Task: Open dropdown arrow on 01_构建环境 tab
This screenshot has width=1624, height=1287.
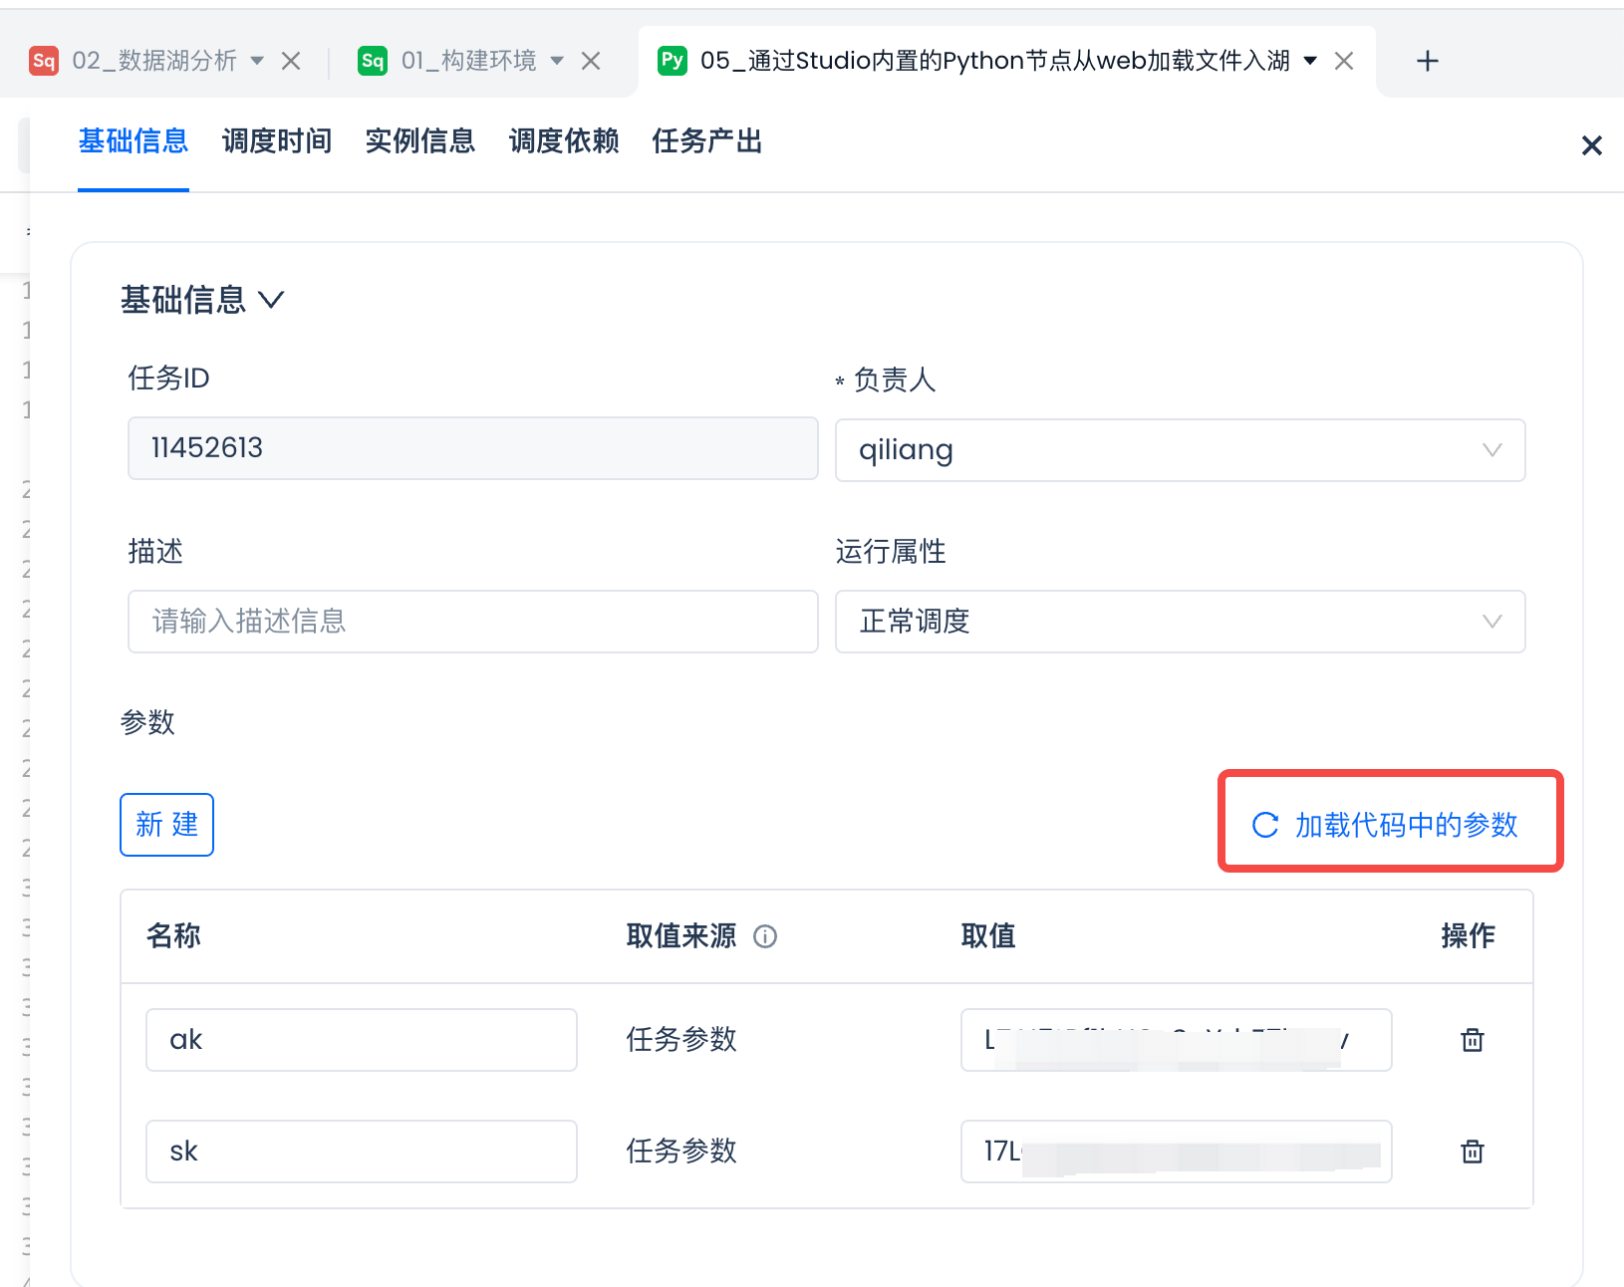Action: point(558,62)
